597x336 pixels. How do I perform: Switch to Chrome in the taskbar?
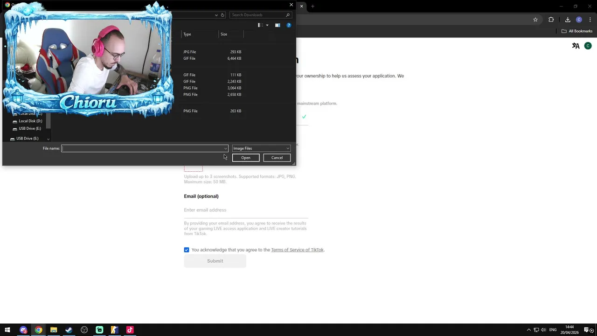(x=38, y=330)
